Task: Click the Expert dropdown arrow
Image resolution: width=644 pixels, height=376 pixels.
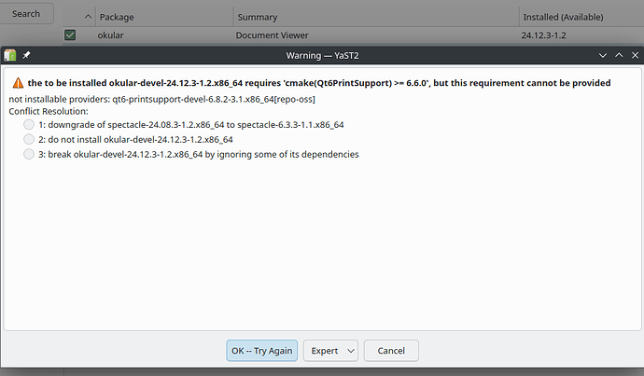Action: tap(351, 351)
